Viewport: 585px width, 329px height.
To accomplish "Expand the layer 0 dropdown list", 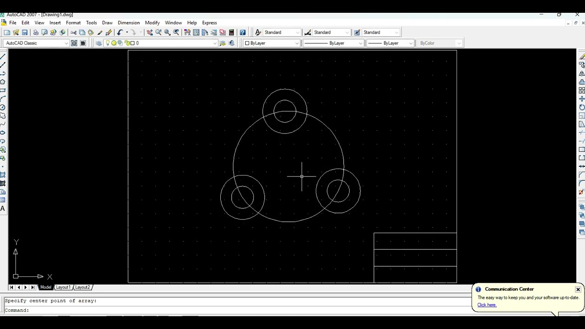I will (215, 43).
